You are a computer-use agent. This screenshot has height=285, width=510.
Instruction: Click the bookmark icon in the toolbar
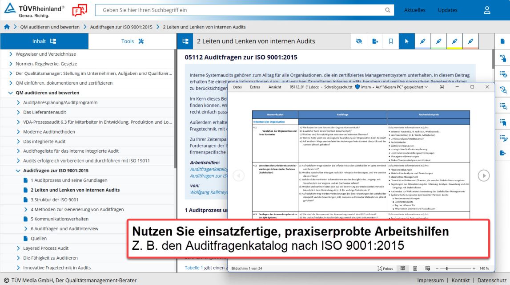click(391, 41)
